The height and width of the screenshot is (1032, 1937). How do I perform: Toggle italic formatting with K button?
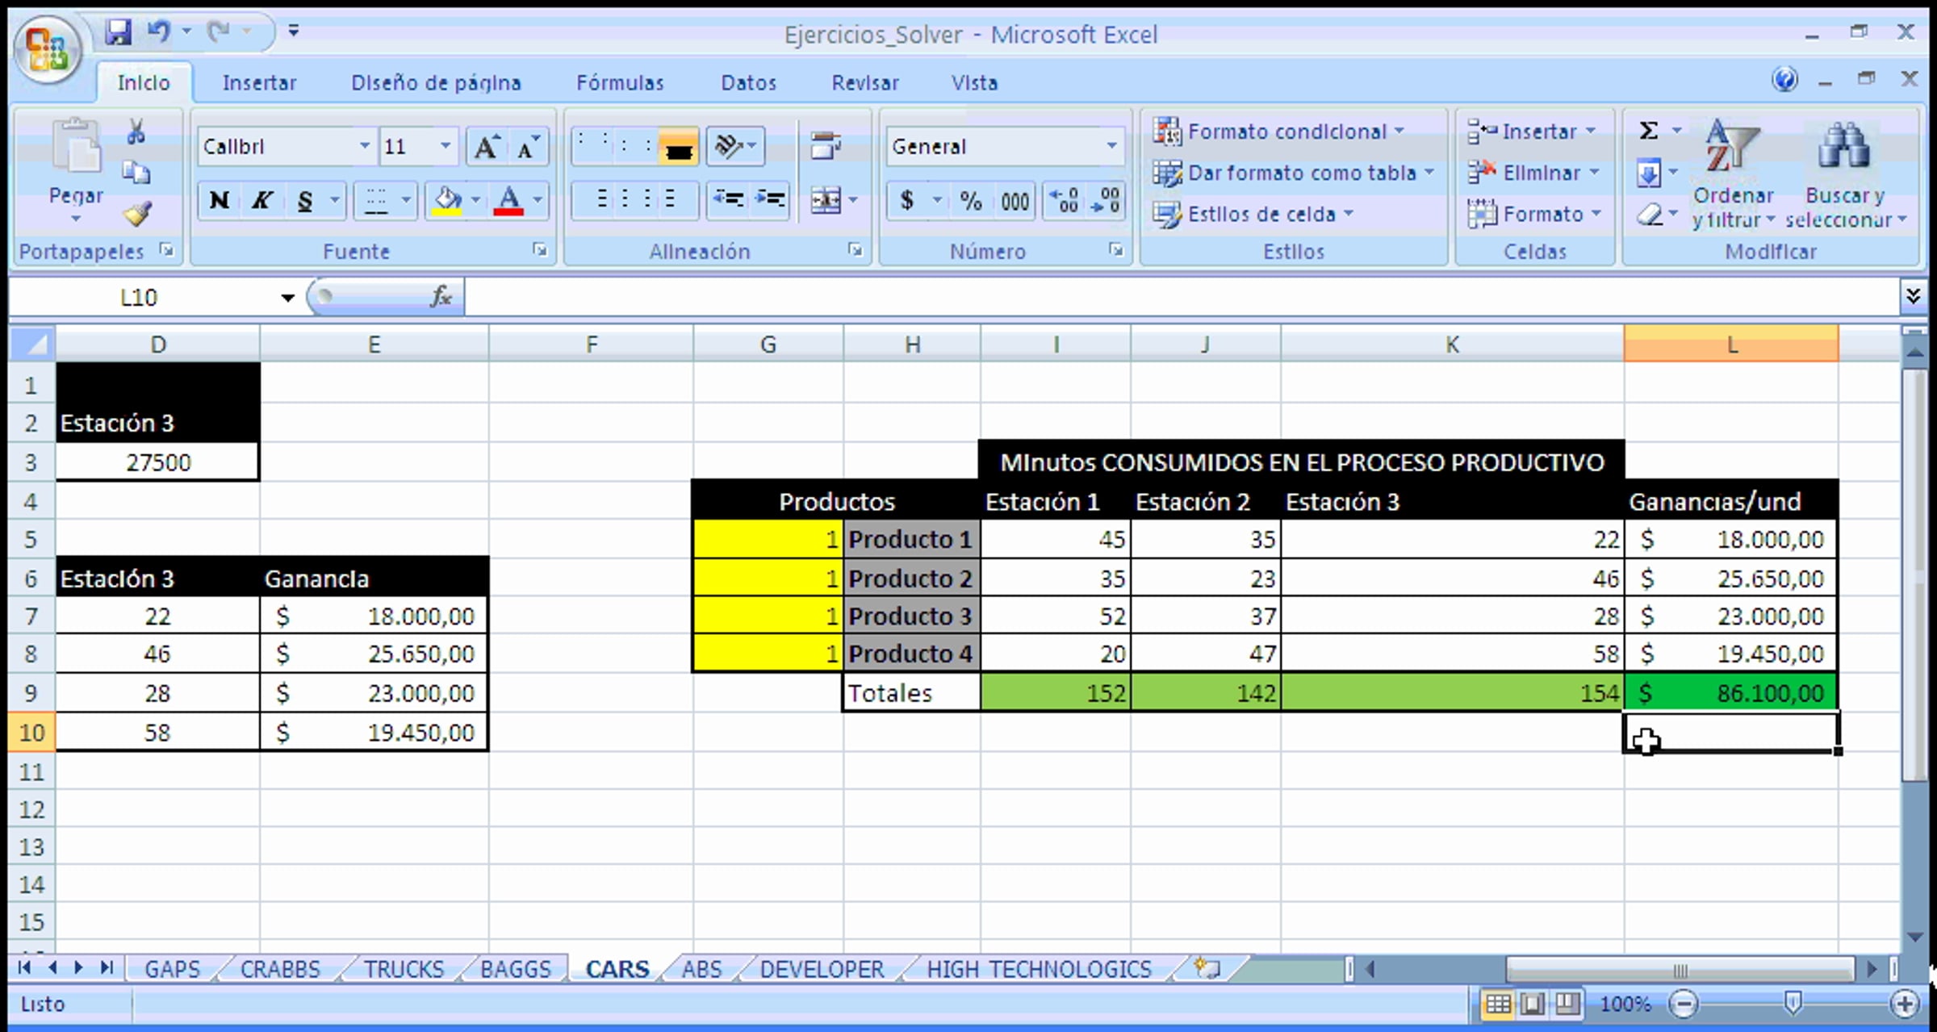coord(261,200)
